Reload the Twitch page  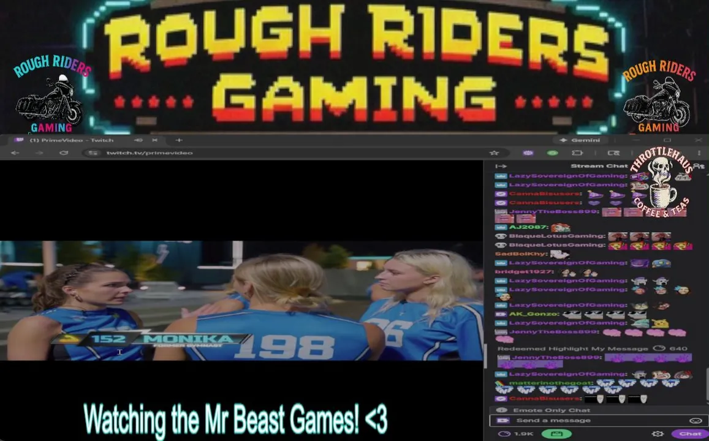click(64, 153)
